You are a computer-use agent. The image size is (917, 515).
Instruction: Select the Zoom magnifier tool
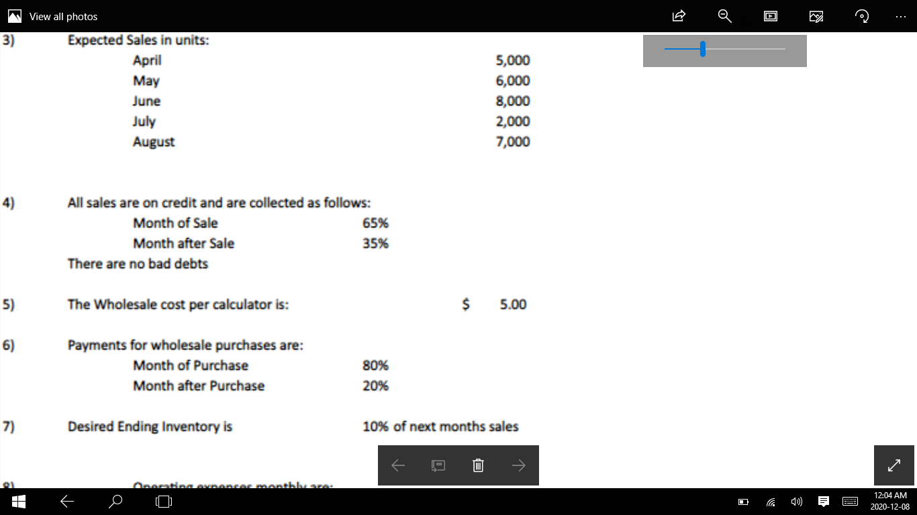[724, 16]
